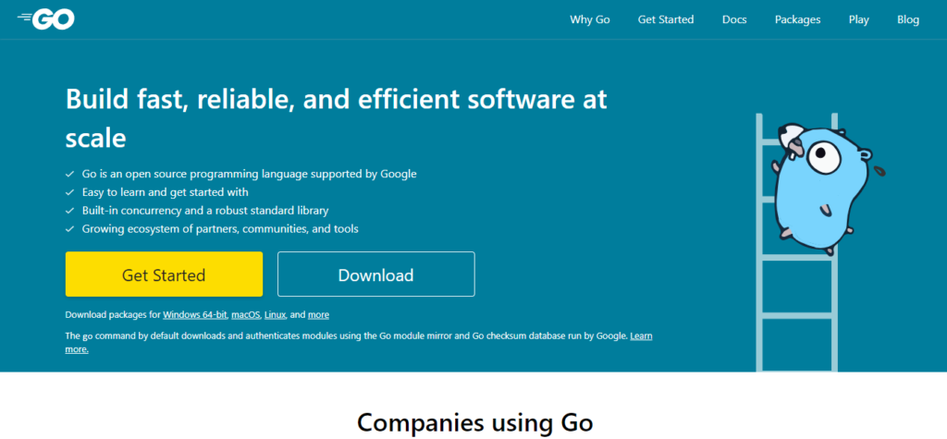Open Get Started in the top navigation

click(666, 20)
